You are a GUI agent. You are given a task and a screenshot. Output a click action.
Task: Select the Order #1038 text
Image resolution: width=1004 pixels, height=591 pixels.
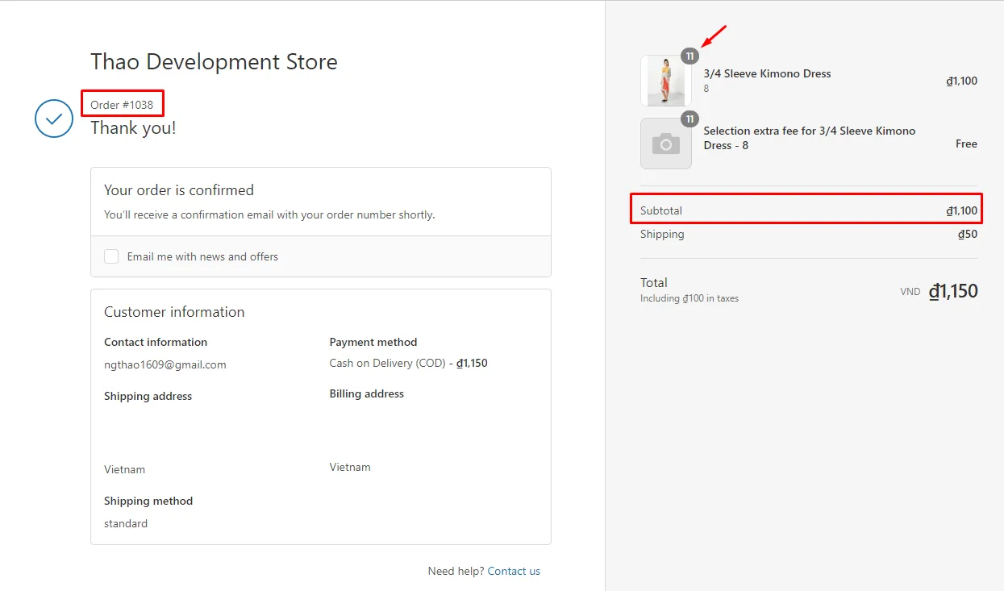tap(122, 105)
